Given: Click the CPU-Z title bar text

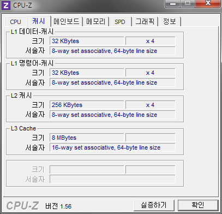Looking at the screenshot, I should coord(22,5).
